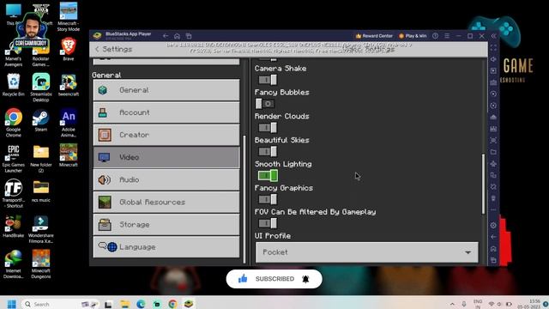Open the Creator settings category

pos(166,135)
